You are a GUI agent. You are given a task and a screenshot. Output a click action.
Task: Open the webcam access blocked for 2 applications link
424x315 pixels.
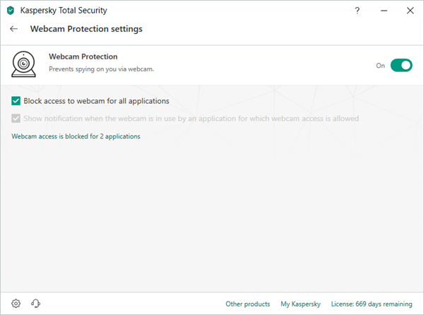[x=76, y=136]
